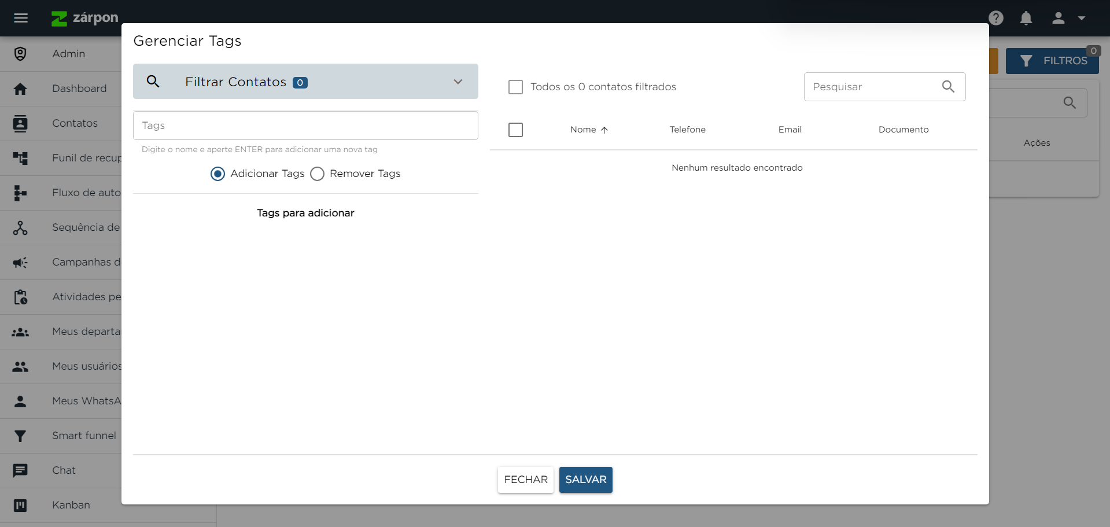
Task: Sort by the Nome column header
Action: point(583,130)
